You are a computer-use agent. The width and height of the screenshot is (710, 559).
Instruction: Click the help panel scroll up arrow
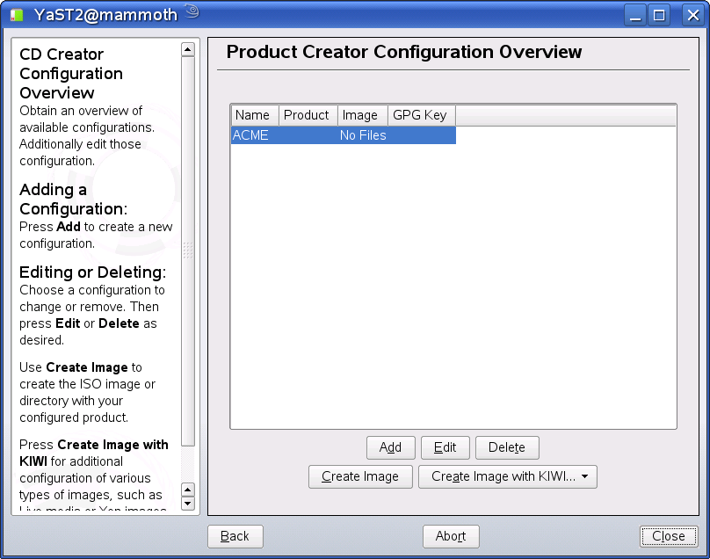click(x=188, y=49)
